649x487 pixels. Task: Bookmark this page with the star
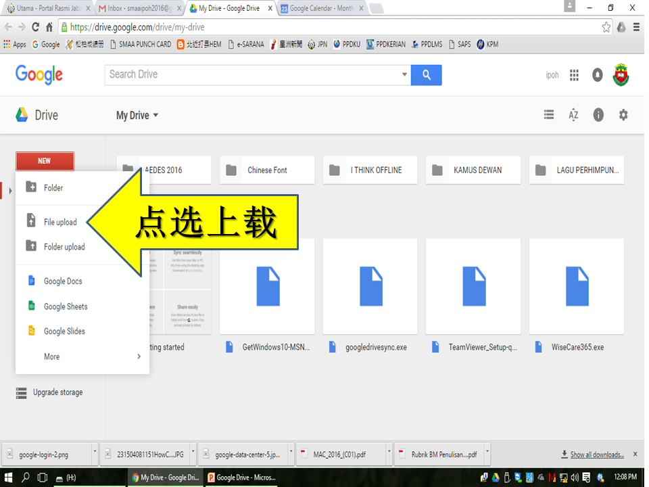606,27
